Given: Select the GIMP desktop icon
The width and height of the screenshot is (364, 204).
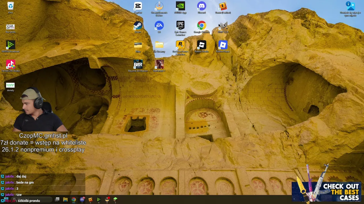Looking at the screenshot, I should point(223,27).
